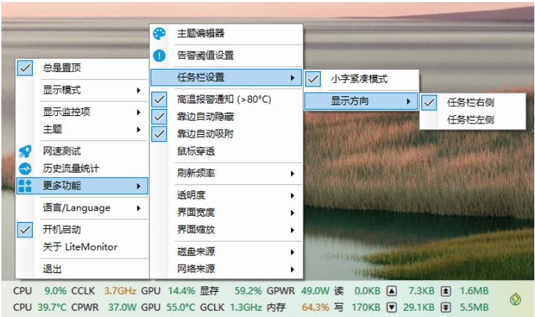535x317 pixels.
Task: Click the download speed down-arrow icon
Action: [x=391, y=307]
